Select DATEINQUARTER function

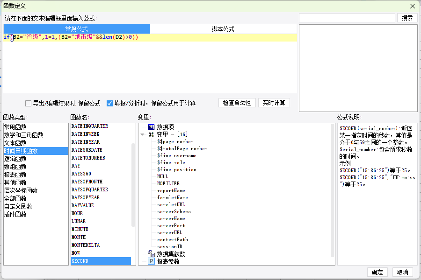coord(101,126)
